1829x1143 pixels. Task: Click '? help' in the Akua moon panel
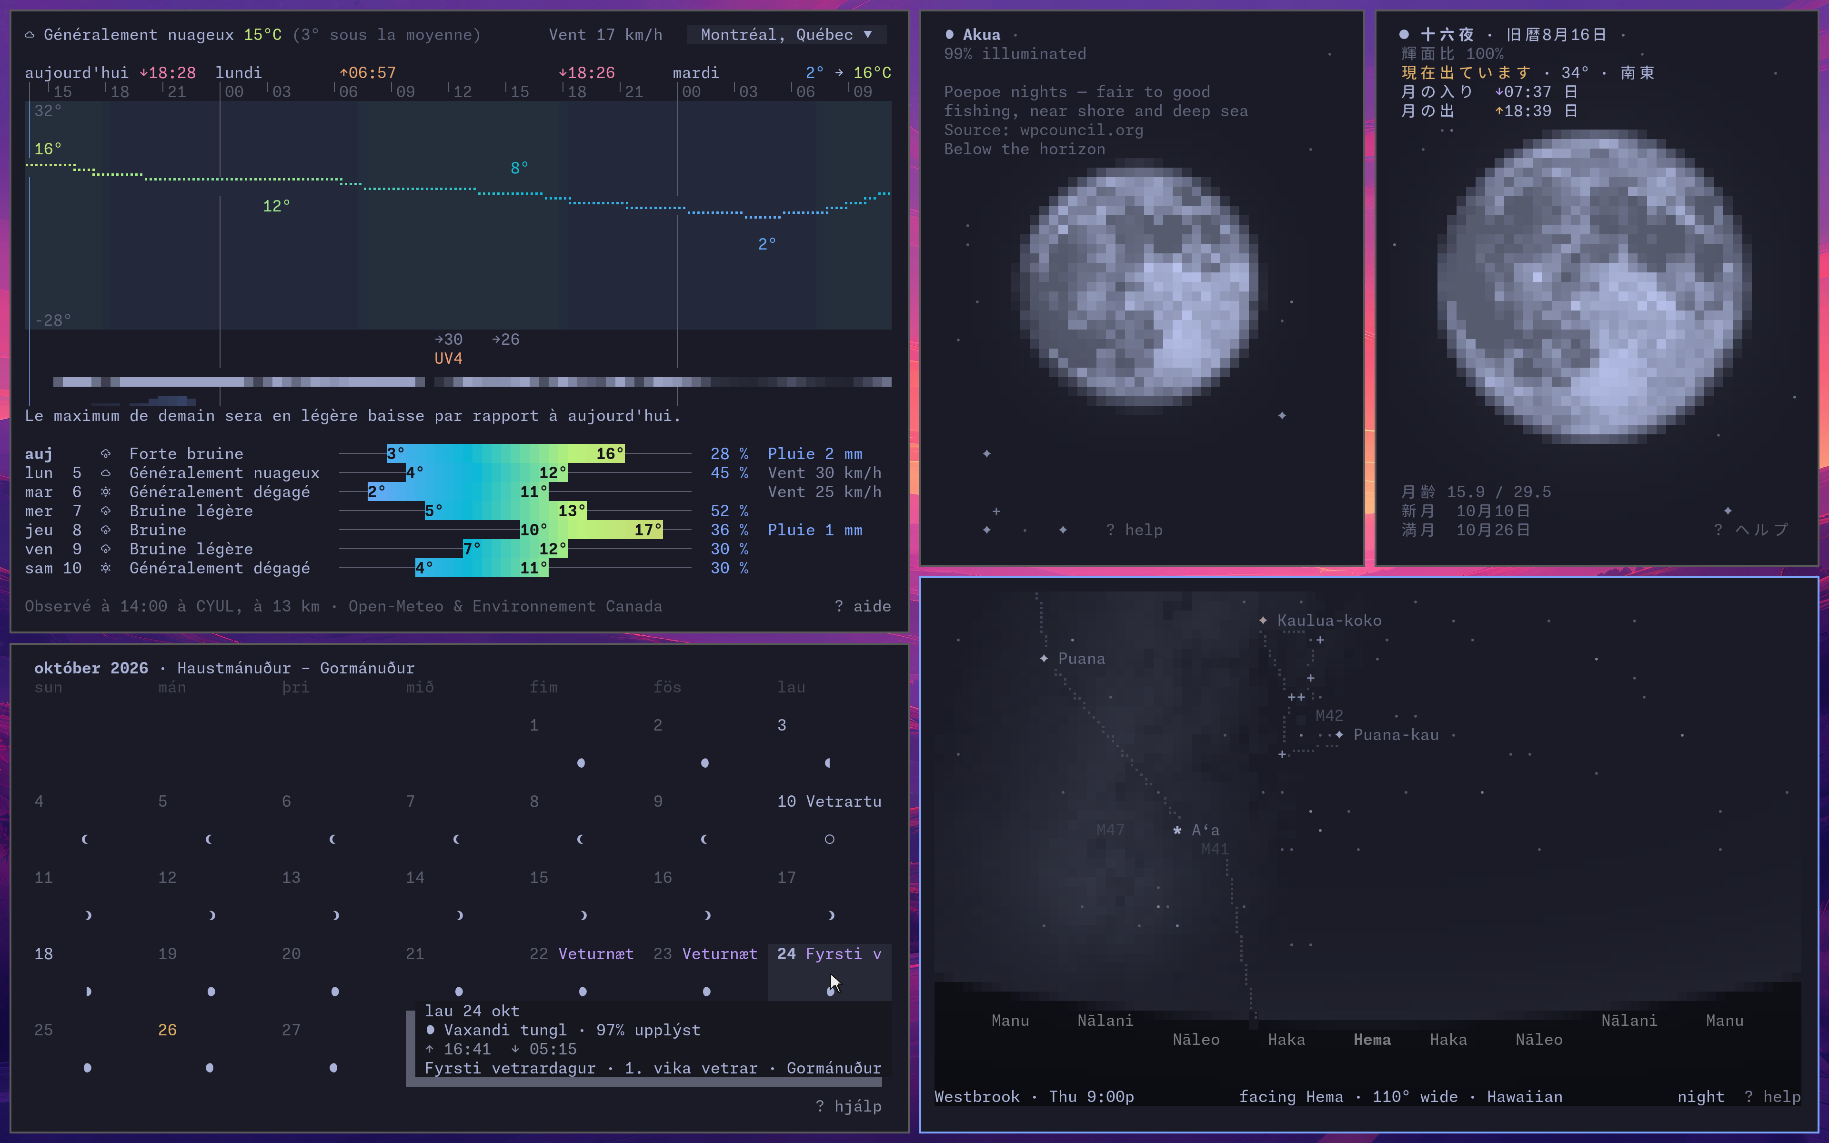(x=1134, y=530)
